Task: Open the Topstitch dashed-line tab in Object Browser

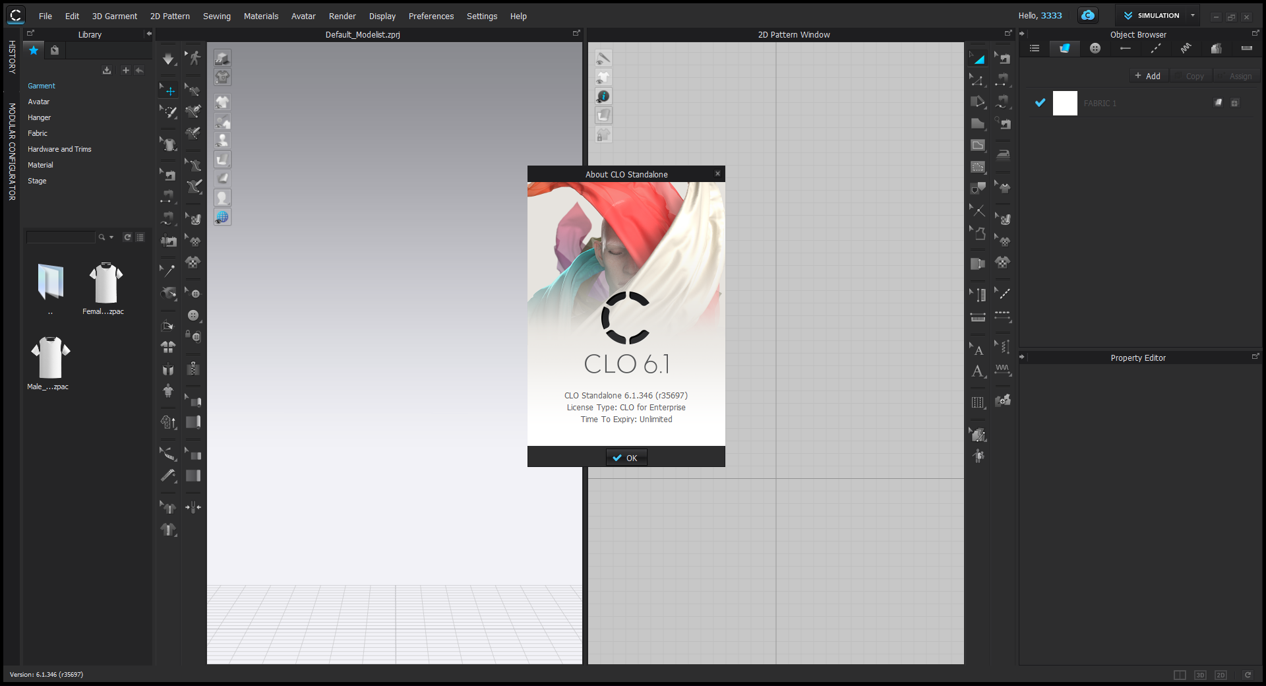Action: click(1156, 48)
